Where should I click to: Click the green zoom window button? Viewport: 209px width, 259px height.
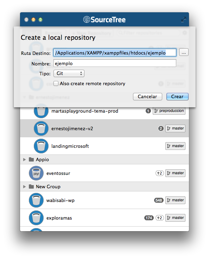[40, 20]
